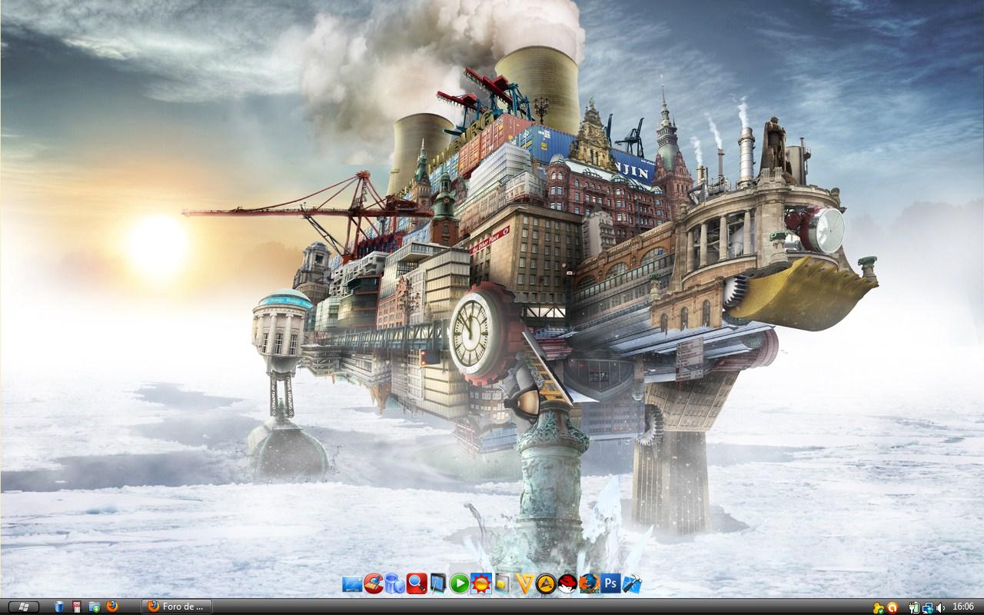The image size is (984, 615).
Task: Click the taskbar clock showing 16:06
Action: tap(963, 607)
